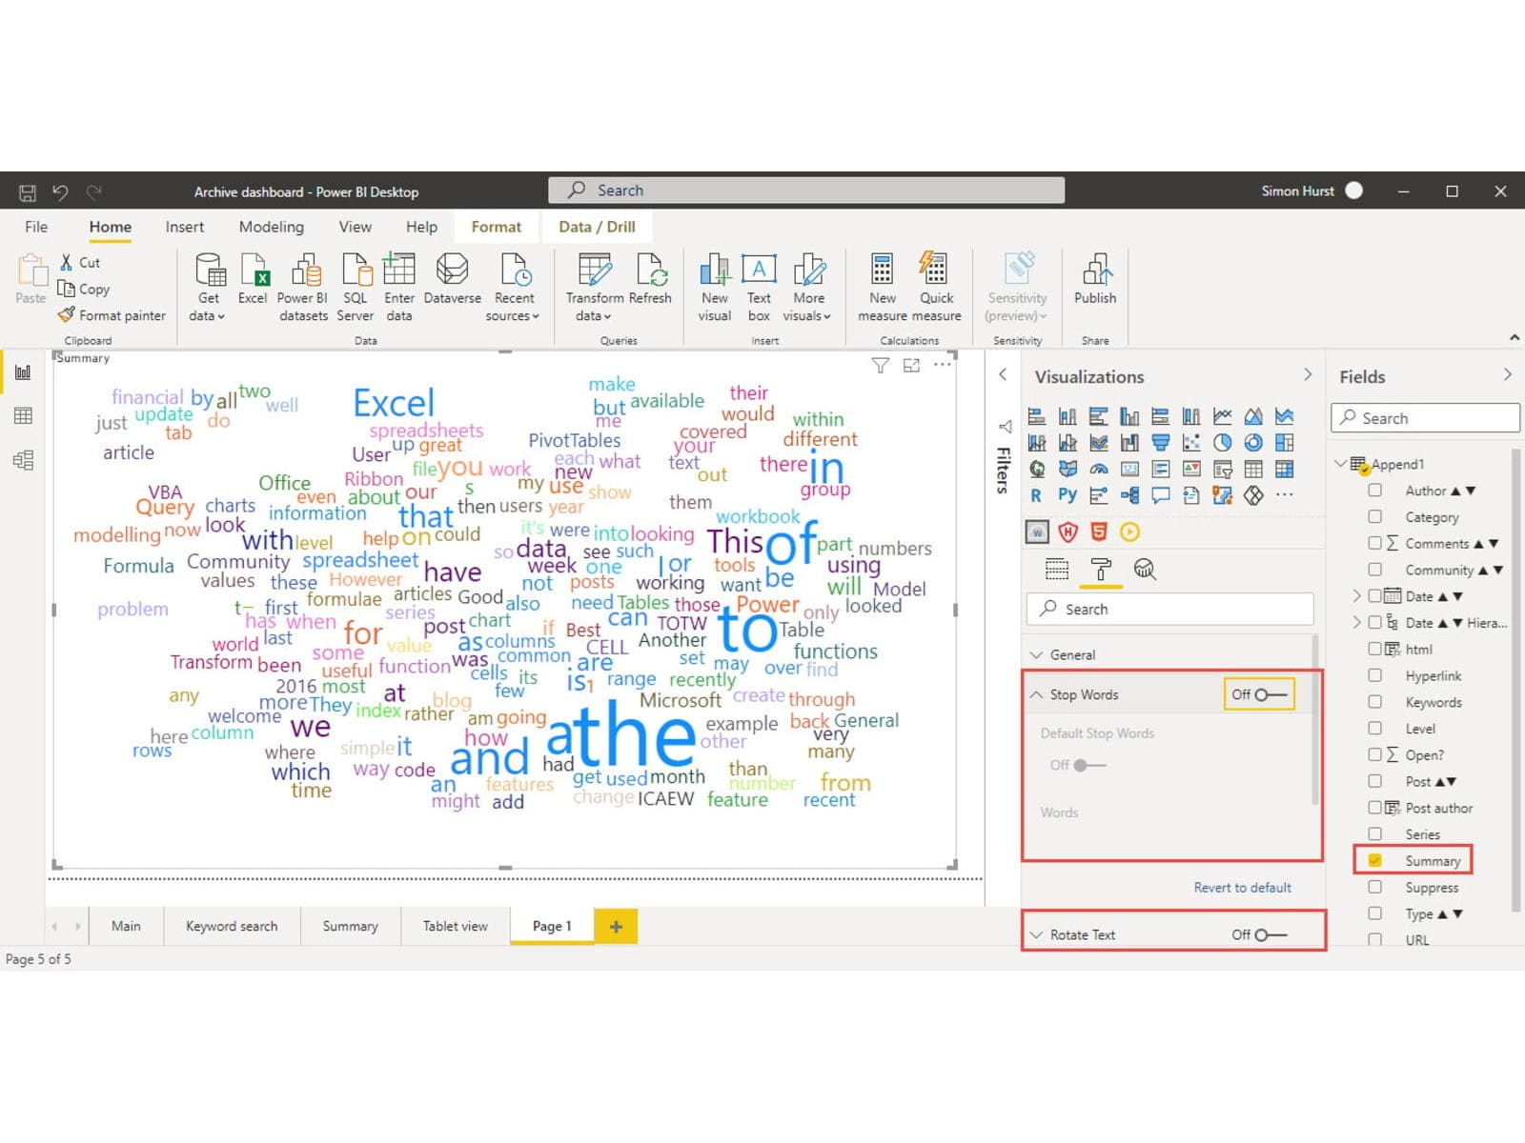This screenshot has height=1143, width=1525.
Task: Check the Keywords field checkbox
Action: [1374, 702]
